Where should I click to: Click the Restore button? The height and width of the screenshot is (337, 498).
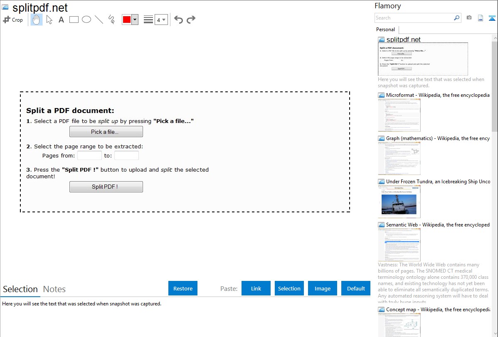pyautogui.click(x=183, y=288)
